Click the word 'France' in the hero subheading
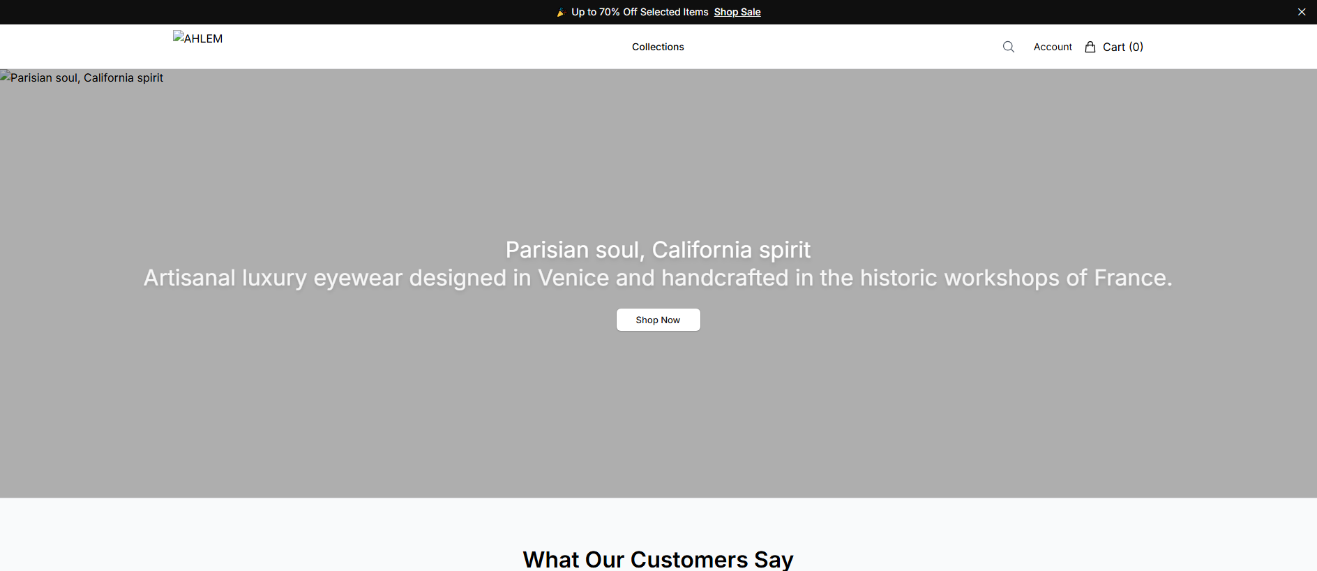1317x571 pixels. click(1130, 278)
